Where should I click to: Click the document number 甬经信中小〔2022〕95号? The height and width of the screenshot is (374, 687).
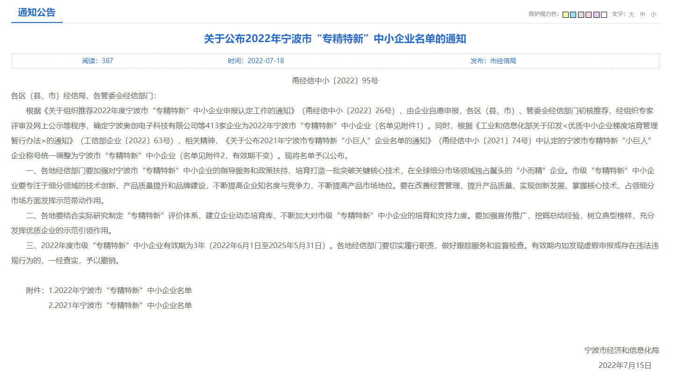point(335,81)
